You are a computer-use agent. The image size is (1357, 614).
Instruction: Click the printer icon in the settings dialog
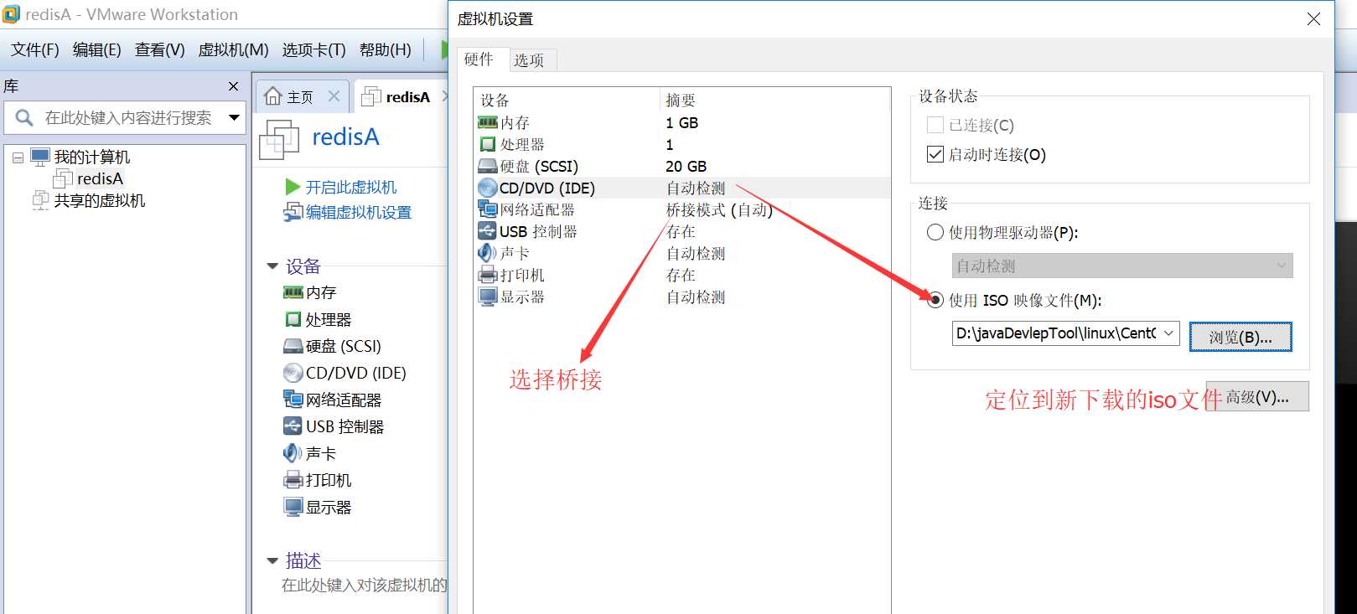pyautogui.click(x=487, y=275)
